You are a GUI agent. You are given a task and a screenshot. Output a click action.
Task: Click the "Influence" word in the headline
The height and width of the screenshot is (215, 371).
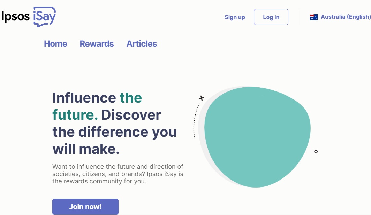coord(84,98)
